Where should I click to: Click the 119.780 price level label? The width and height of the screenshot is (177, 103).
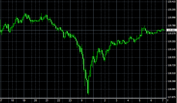point(172,26)
